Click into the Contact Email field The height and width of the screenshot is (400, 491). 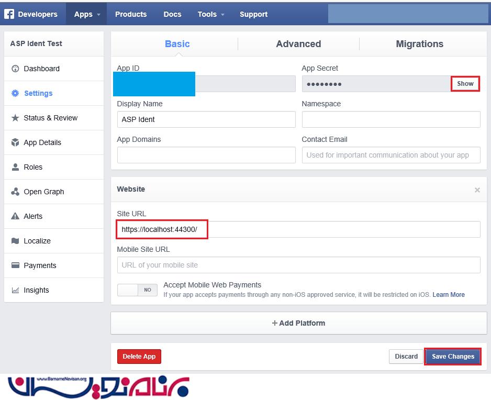(x=391, y=155)
